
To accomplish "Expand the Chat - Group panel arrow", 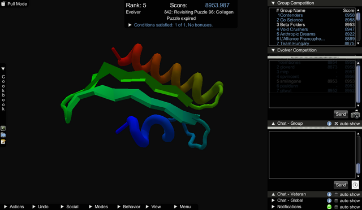I will tap(273, 124).
